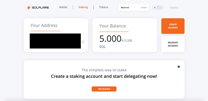Click the Solflare sunburst logo icon
The width and height of the screenshot is (208, 101).
29,8
